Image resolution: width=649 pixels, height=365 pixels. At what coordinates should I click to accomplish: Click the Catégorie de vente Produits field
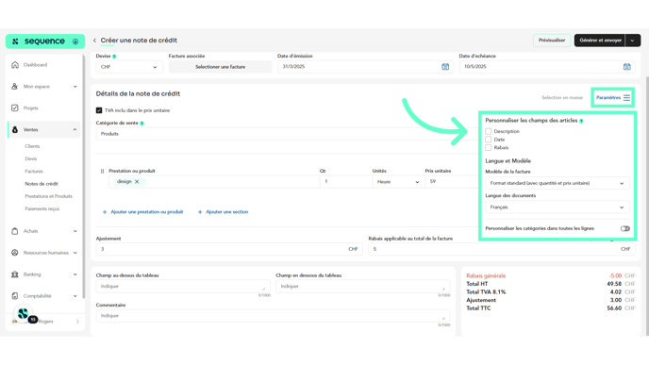pos(287,134)
